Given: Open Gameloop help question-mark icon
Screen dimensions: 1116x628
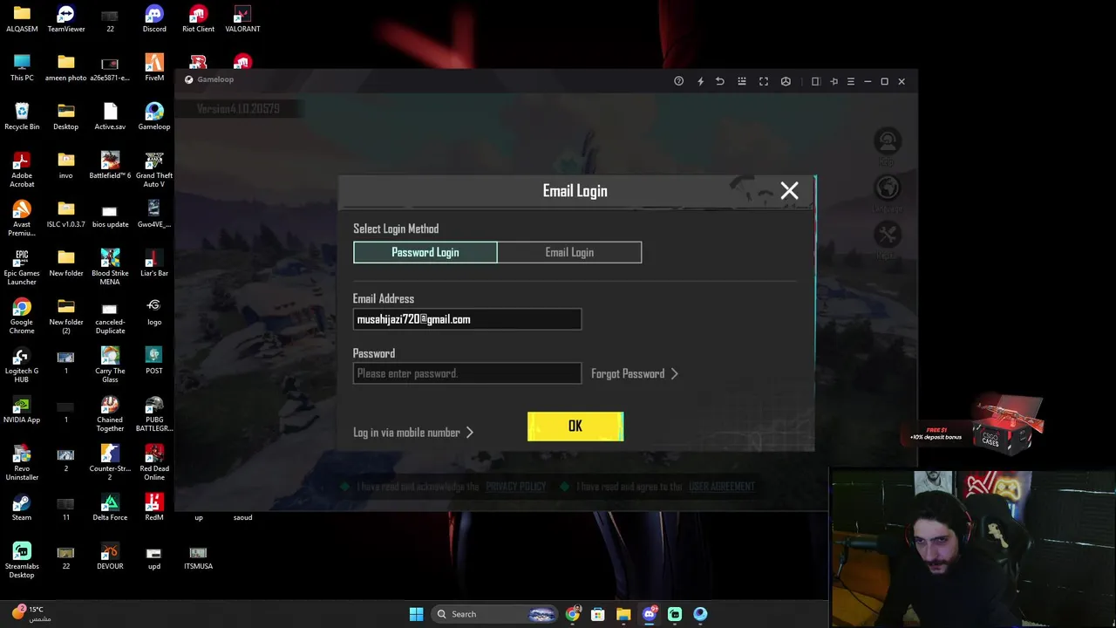Looking at the screenshot, I should click(x=679, y=81).
